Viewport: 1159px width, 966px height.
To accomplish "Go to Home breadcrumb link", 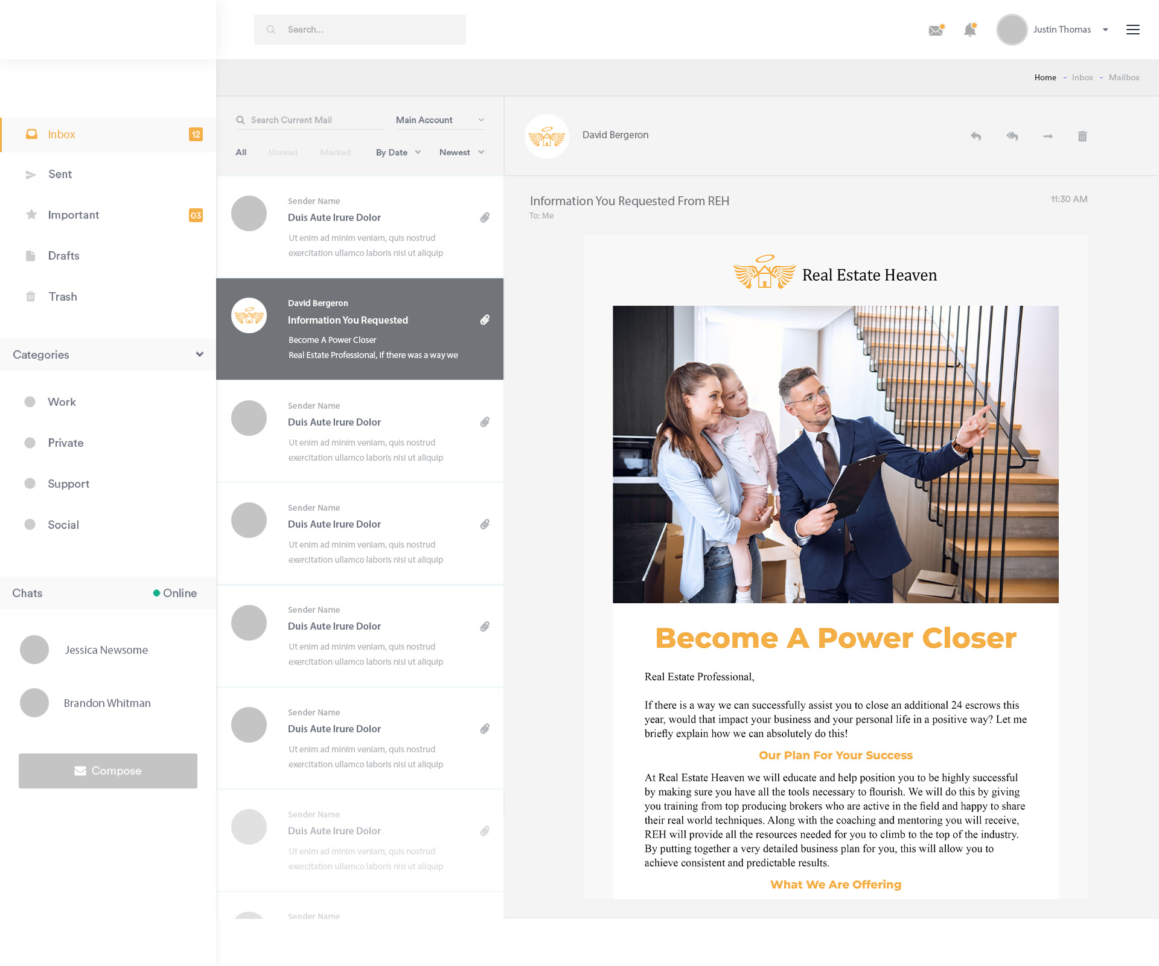I will [x=1045, y=78].
